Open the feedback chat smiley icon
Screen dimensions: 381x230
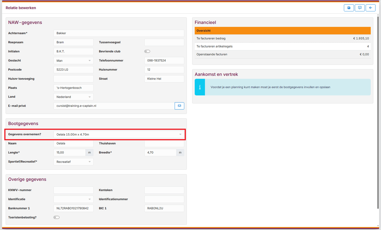pos(360,8)
